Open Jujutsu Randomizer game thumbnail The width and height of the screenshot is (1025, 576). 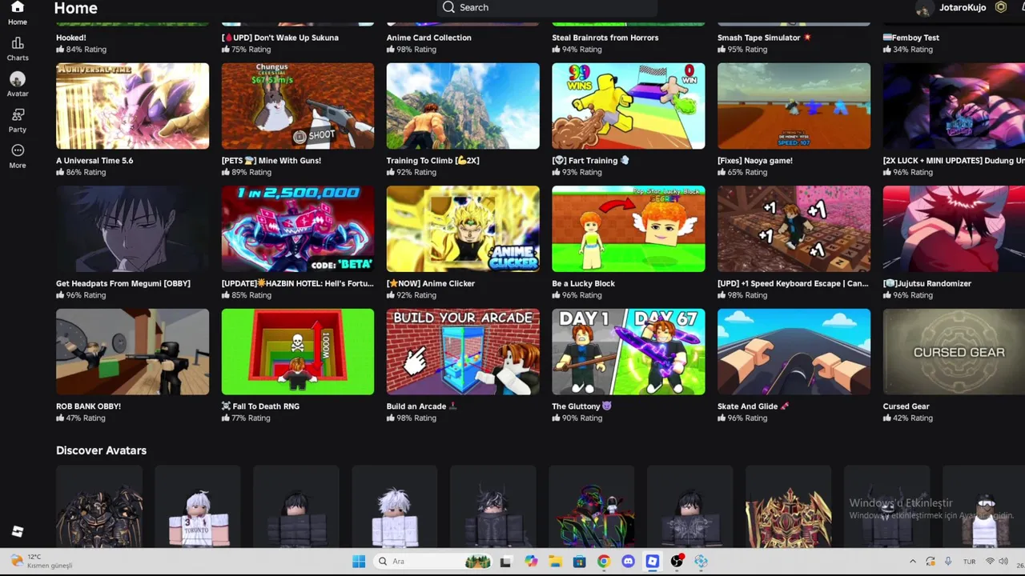[954, 229]
